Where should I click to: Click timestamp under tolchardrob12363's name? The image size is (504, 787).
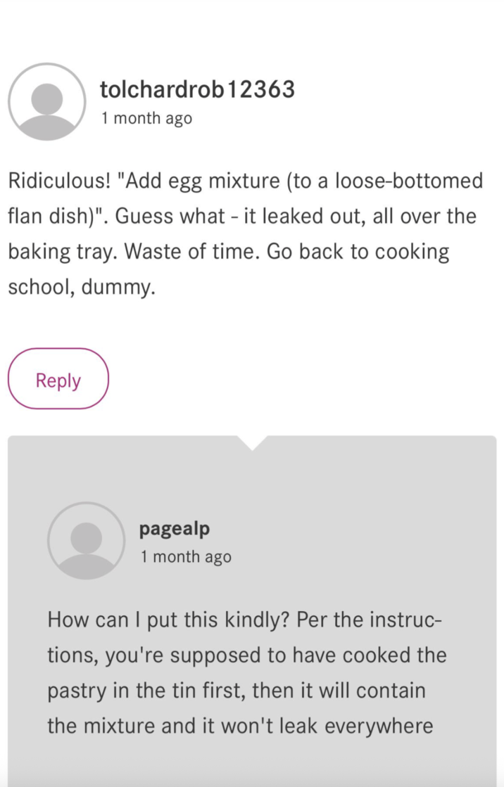point(146,118)
